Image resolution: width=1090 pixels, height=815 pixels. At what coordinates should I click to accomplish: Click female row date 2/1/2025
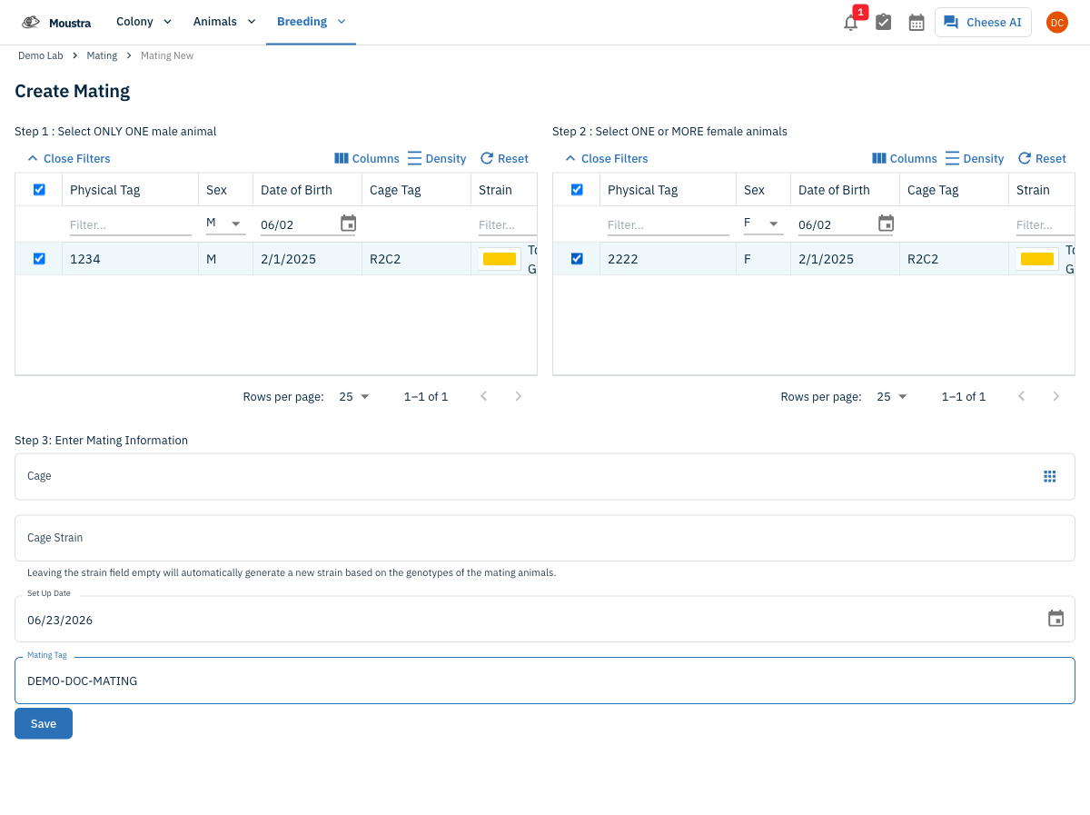click(826, 259)
